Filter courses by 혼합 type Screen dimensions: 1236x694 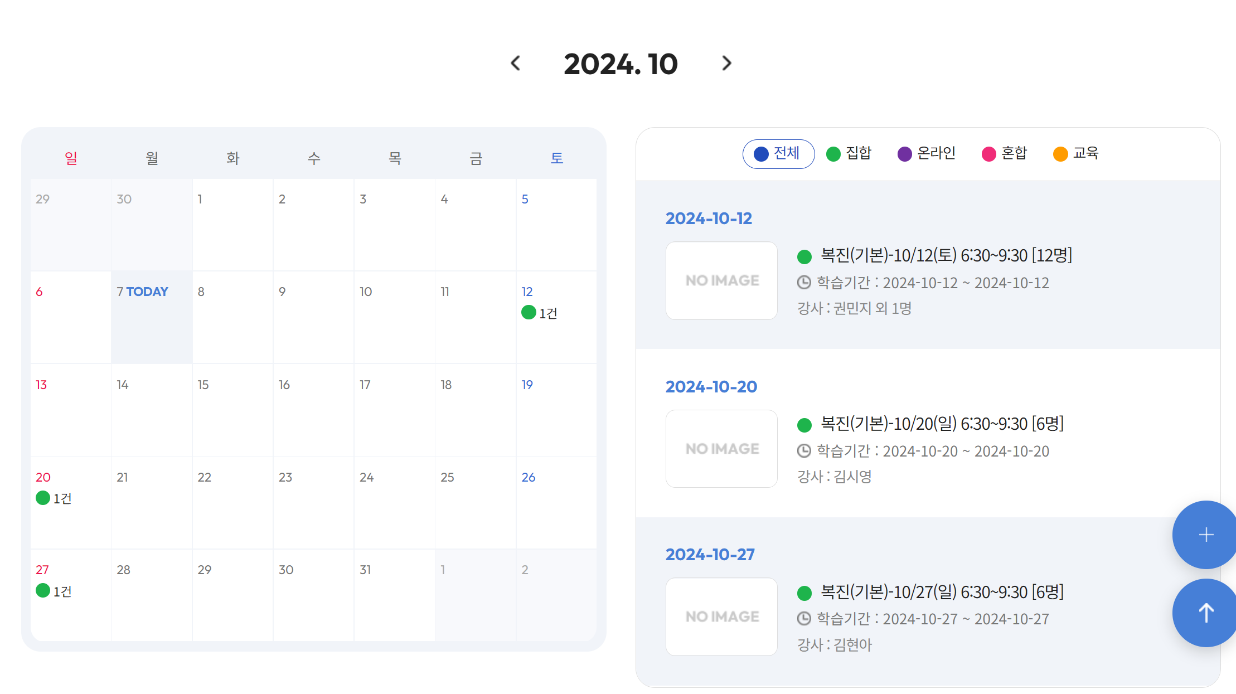(x=1005, y=154)
